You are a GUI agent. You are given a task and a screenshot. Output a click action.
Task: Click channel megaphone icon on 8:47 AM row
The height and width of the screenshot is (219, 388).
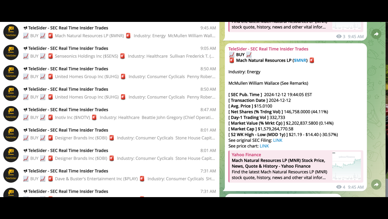(x=25, y=110)
